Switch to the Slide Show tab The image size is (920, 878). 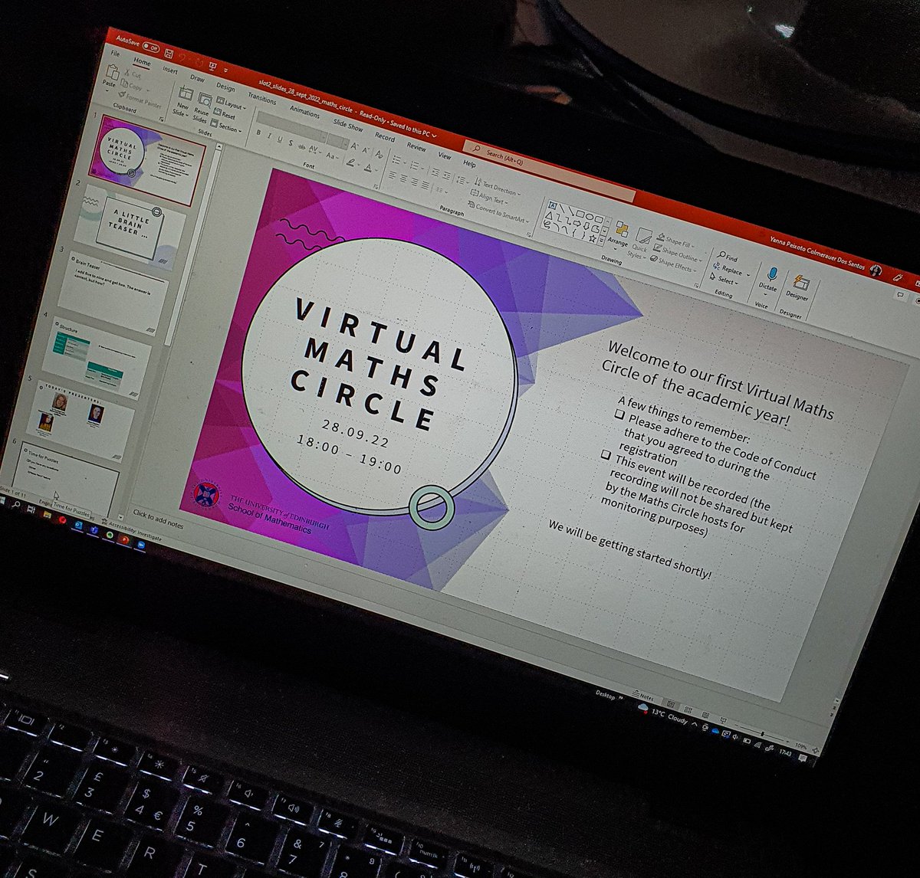click(347, 125)
